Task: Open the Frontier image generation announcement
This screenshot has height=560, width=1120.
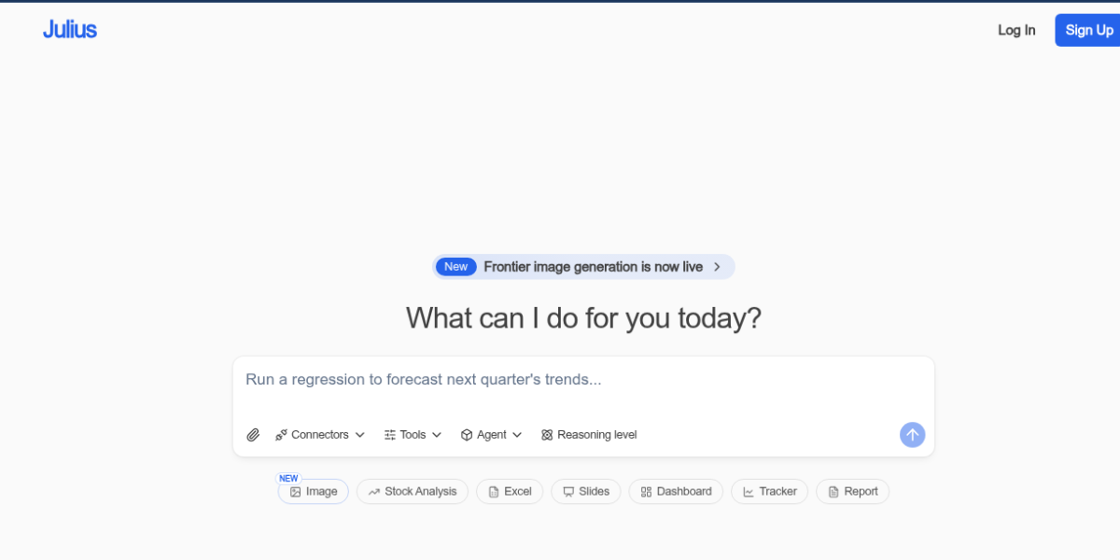Action: tap(583, 267)
